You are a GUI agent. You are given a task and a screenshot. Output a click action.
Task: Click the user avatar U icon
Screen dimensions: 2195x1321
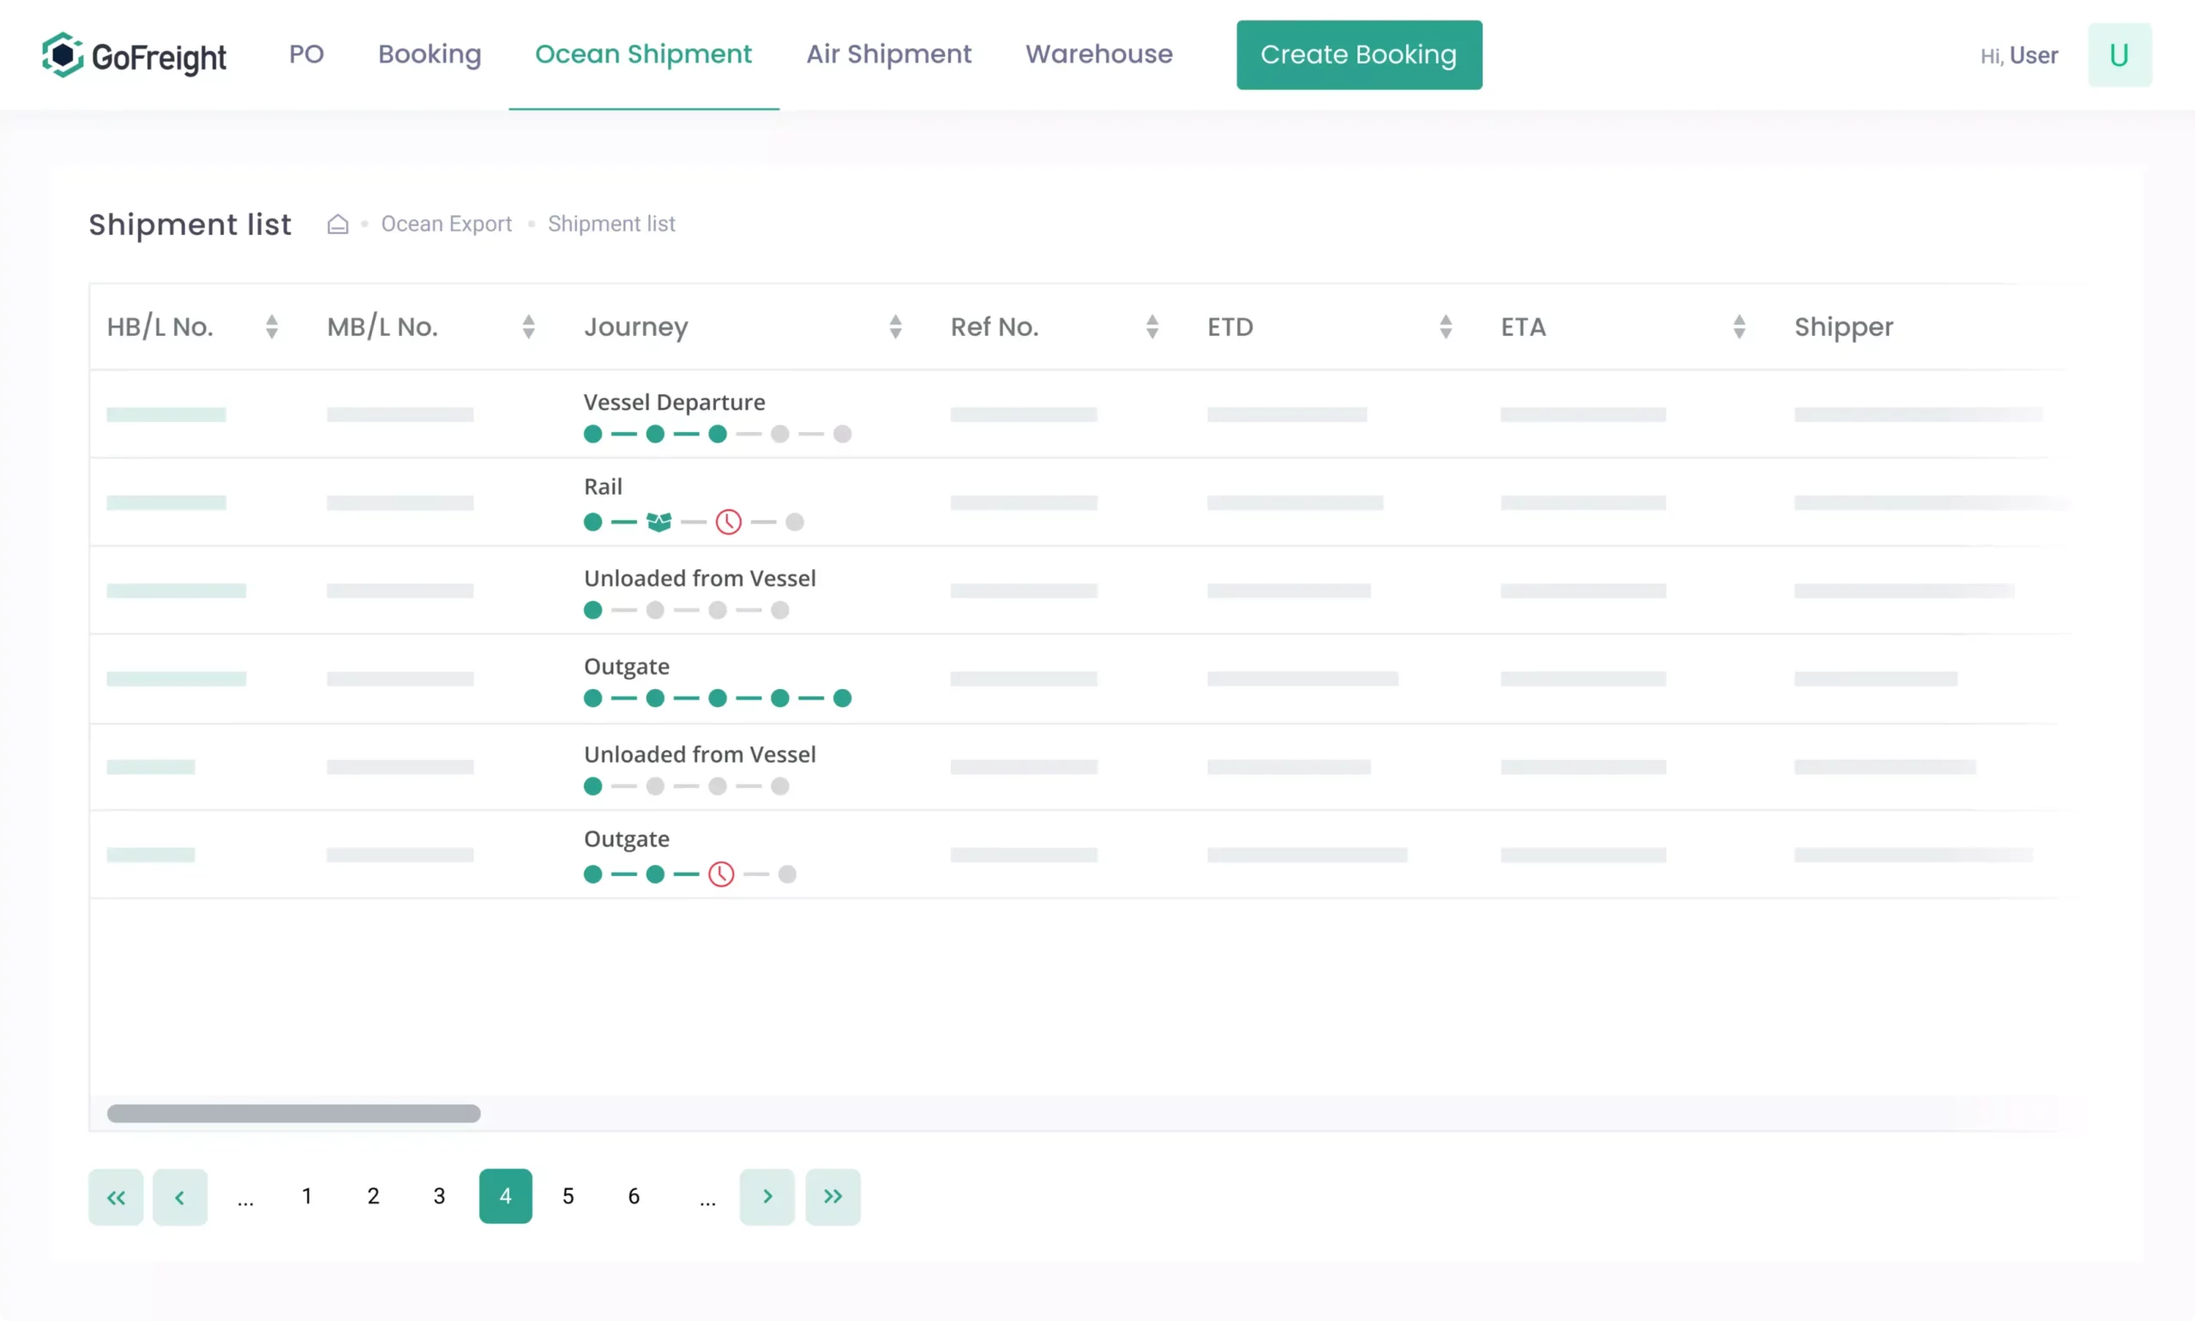point(2119,55)
